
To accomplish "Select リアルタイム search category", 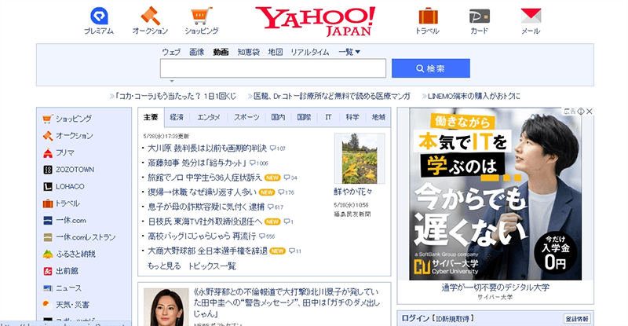I will click(x=310, y=52).
